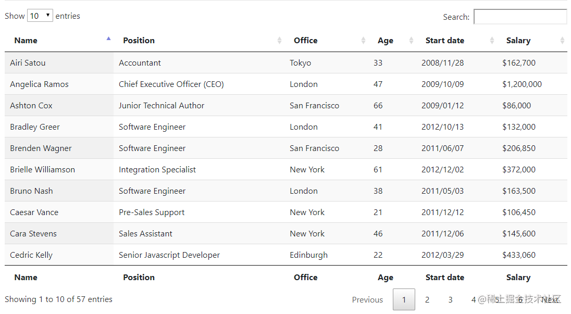This screenshot has height=314, width=571.
Task: Click the name Ashton Cox
Action: pyautogui.click(x=31, y=106)
